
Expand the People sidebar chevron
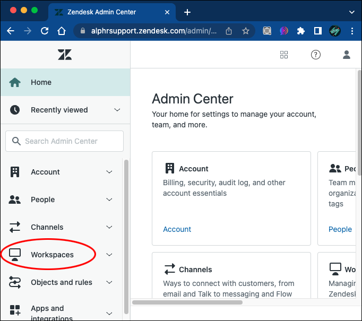(x=109, y=199)
